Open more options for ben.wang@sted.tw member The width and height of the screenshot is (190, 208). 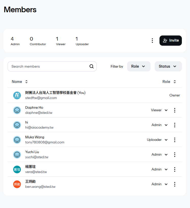(x=175, y=184)
